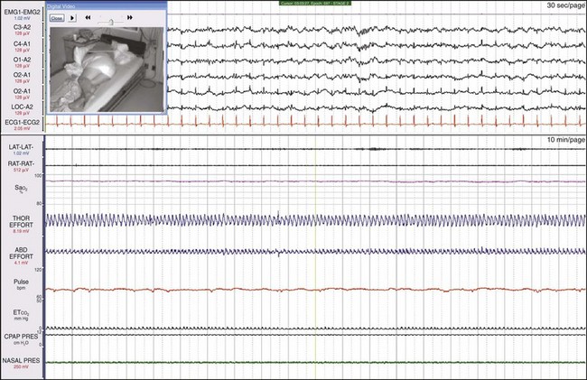This screenshot has height=380, width=587.
Task: Click the EMG1-EMG2 1.02 mV sensitivity value
Action: click(x=16, y=17)
